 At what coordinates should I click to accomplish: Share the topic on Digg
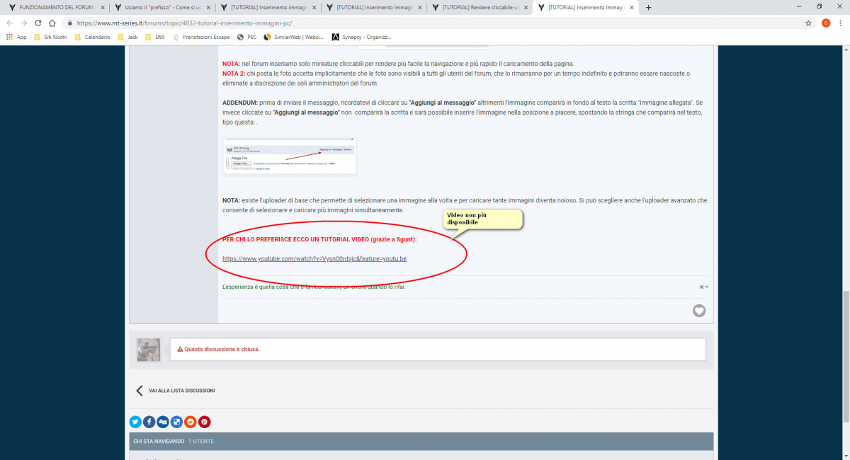(163, 422)
